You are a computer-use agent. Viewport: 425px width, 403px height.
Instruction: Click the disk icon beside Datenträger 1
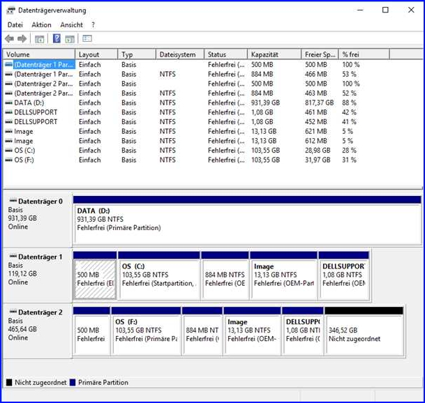coord(13,257)
